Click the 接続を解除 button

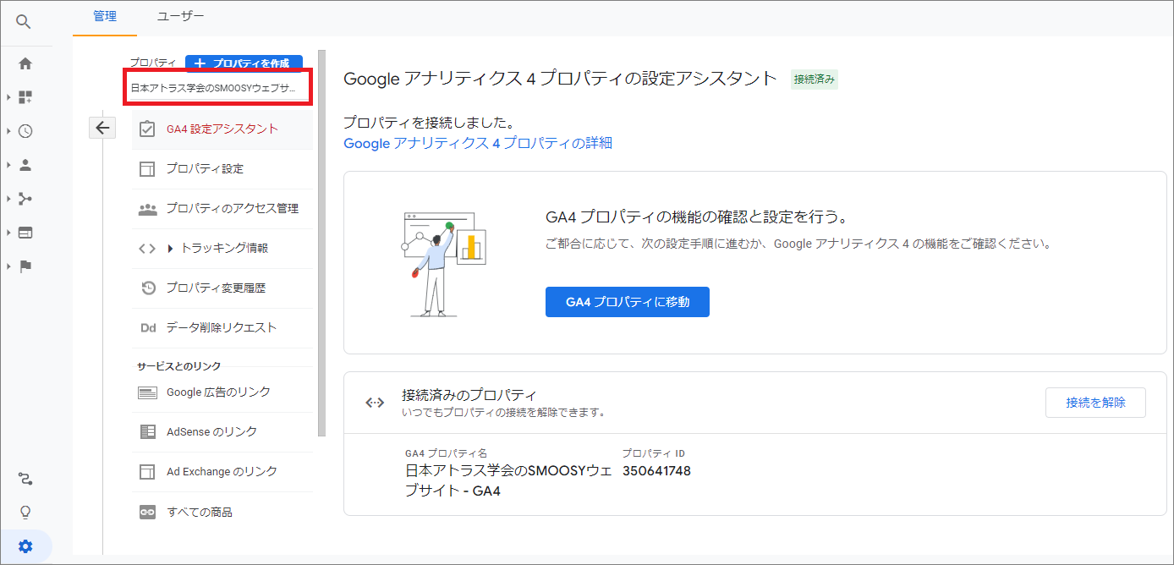(1095, 403)
